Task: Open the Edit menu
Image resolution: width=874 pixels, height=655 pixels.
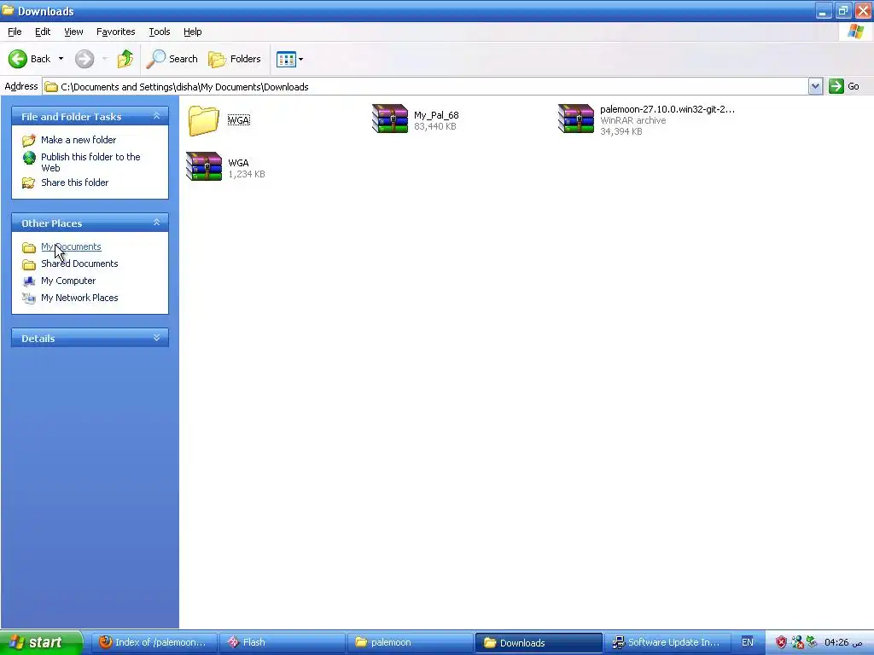Action: click(43, 32)
